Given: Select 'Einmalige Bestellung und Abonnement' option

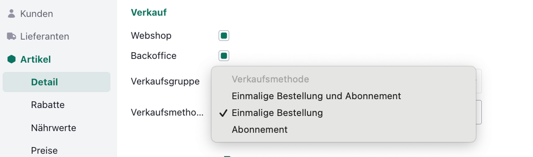Looking at the screenshot, I should pyautogui.click(x=316, y=96).
